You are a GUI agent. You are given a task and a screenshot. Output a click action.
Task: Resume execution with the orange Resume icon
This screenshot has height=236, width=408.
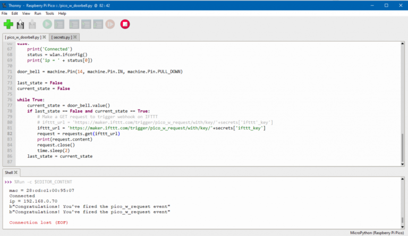coord(110,24)
